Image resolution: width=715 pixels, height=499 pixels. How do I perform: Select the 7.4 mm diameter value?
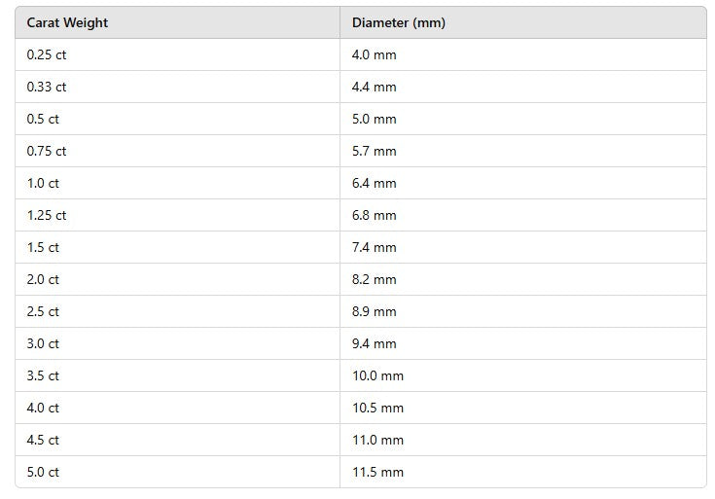[374, 247]
